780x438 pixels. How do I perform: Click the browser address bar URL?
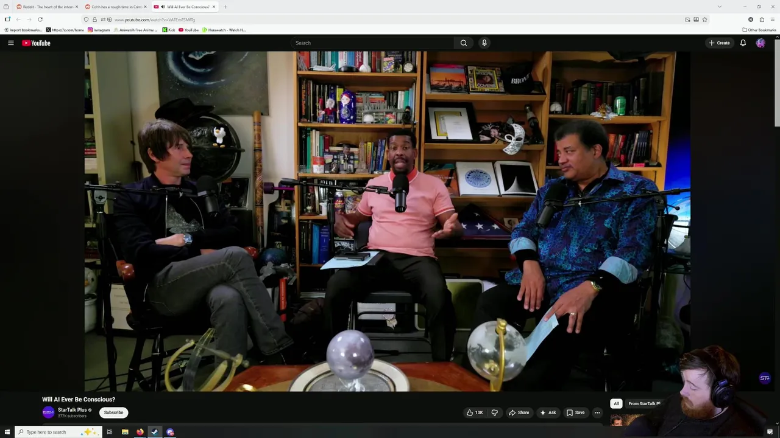coord(155,19)
